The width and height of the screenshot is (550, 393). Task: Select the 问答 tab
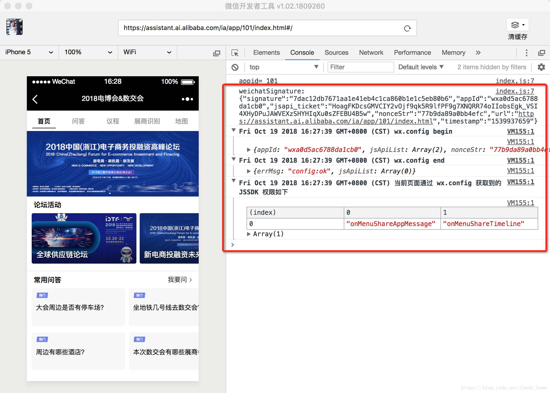point(78,121)
